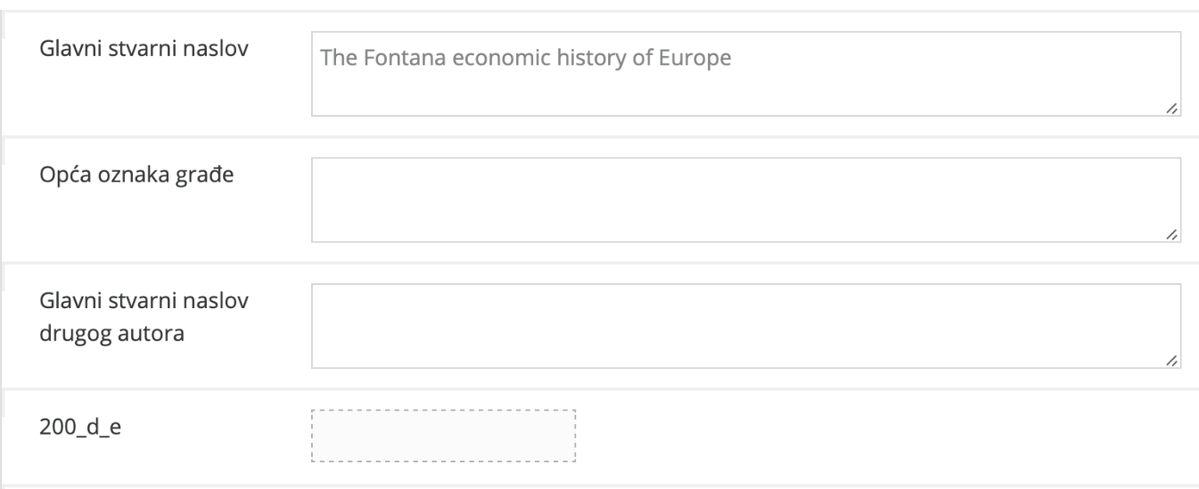Image resolution: width=1199 pixels, height=489 pixels.
Task: Select the Glavni stvarni naslov drugog autora field
Action: [745, 325]
